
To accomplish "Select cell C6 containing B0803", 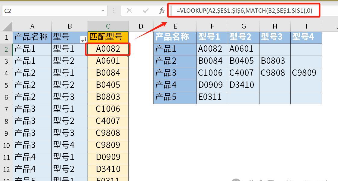I will click(108, 97).
